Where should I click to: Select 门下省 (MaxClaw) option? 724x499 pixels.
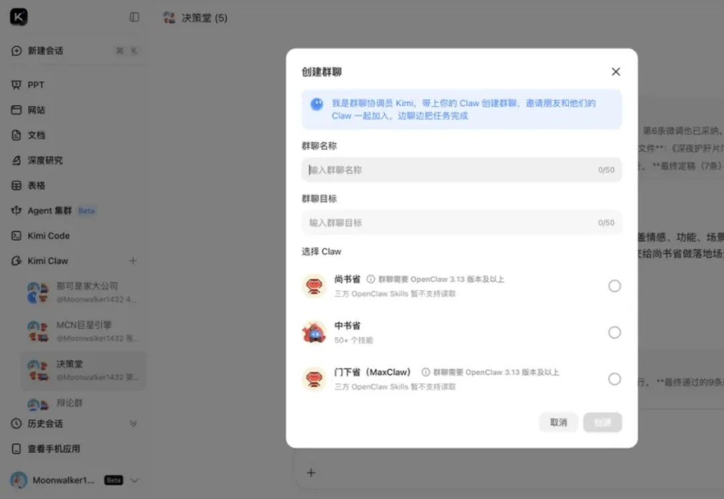615,379
